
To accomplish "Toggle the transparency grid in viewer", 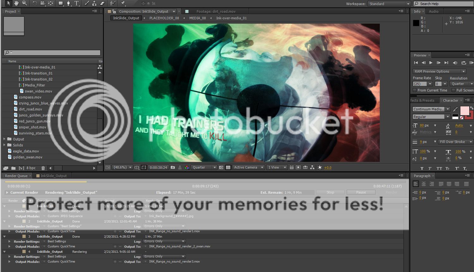I will click(228, 168).
